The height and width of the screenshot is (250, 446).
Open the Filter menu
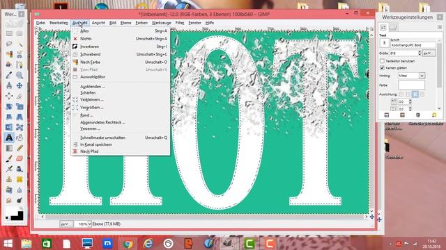click(x=180, y=23)
